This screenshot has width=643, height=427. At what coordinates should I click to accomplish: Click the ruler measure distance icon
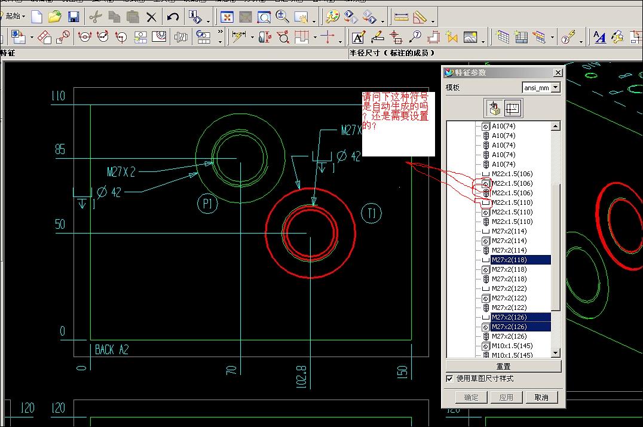click(401, 17)
